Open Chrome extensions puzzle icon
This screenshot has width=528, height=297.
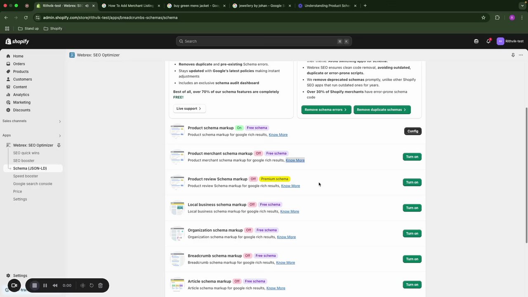click(x=497, y=17)
